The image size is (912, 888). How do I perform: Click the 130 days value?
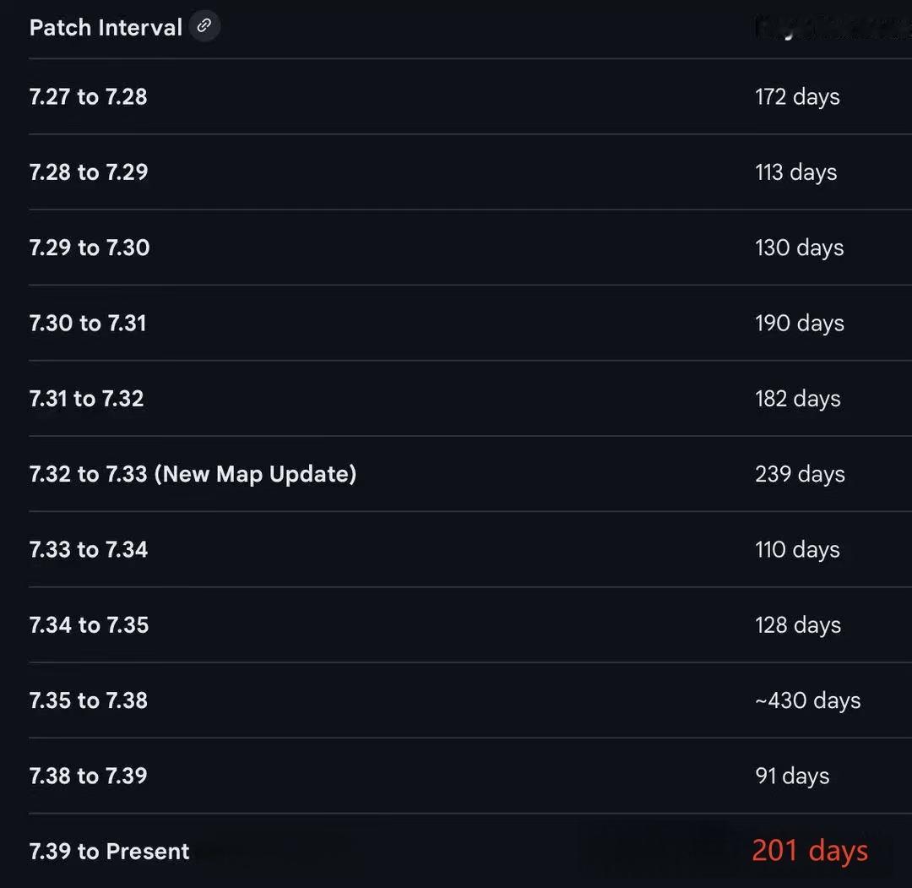click(x=799, y=248)
